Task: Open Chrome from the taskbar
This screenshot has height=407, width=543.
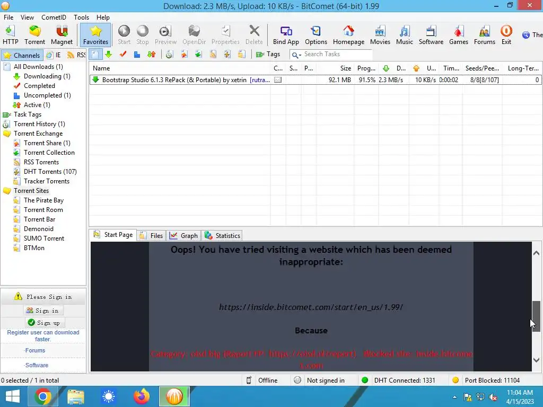Action: pos(42,396)
